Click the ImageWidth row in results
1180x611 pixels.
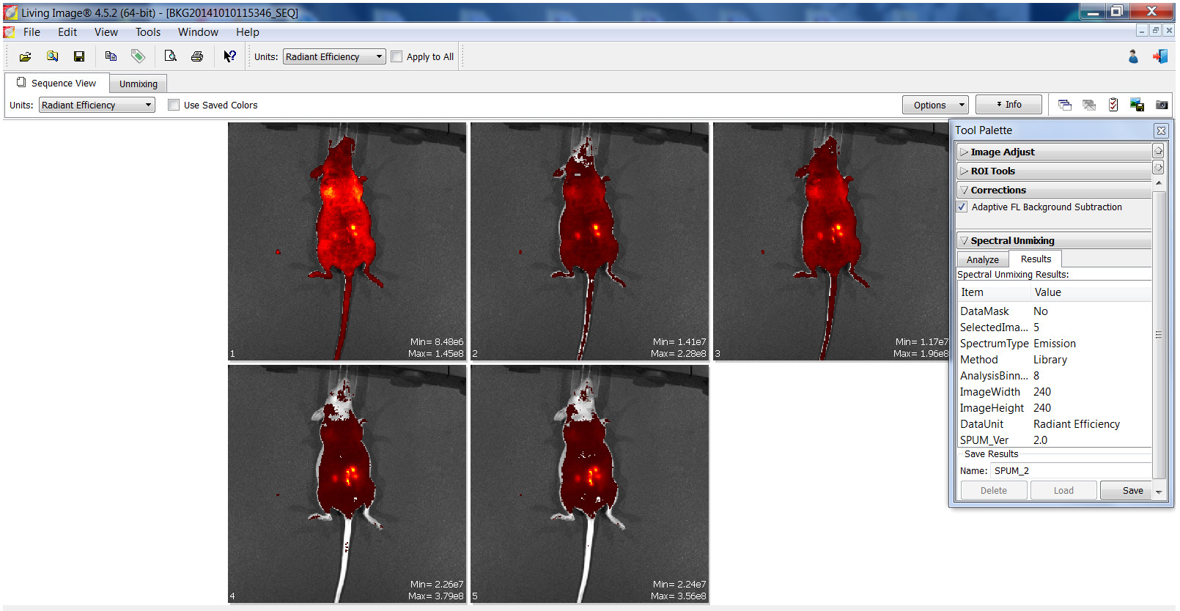pyautogui.click(x=1054, y=392)
